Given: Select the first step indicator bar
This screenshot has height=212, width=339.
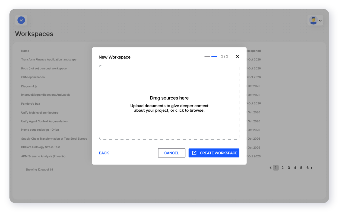Looking at the screenshot, I should click(207, 56).
